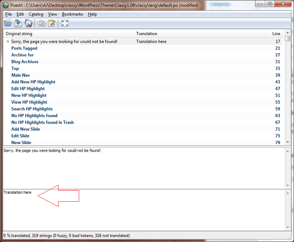
Task: Select 'Sorry, the page you were looking for' row
Action: pyautogui.click(x=143, y=42)
